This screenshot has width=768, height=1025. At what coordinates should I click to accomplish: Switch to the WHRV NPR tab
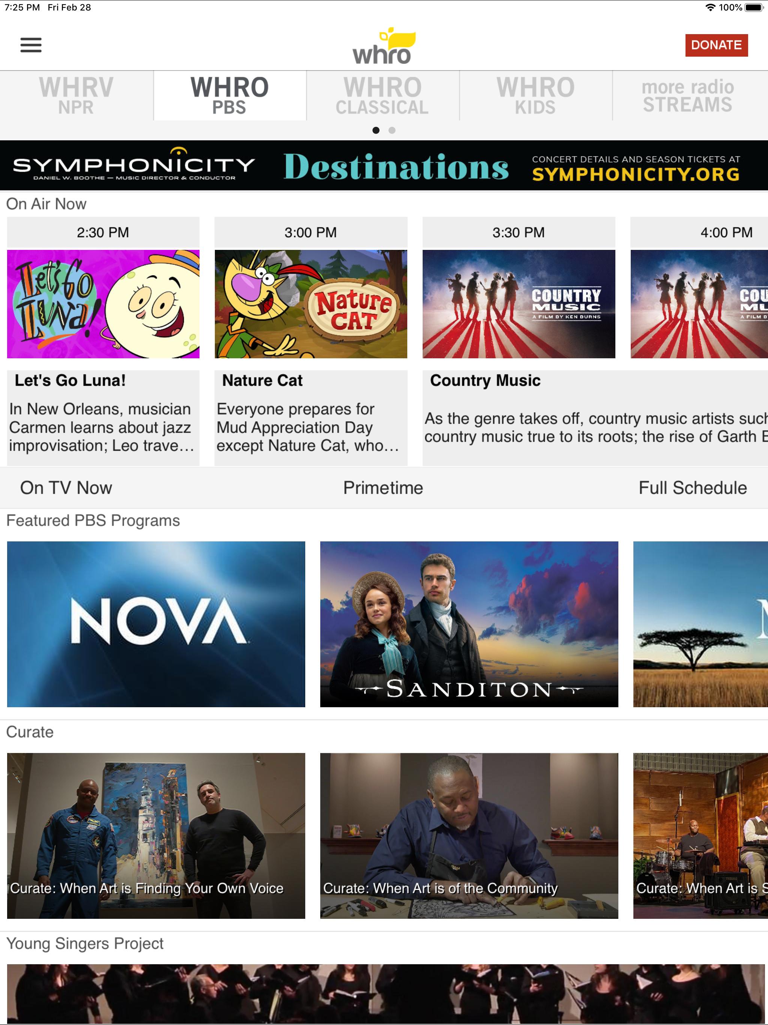click(x=76, y=95)
